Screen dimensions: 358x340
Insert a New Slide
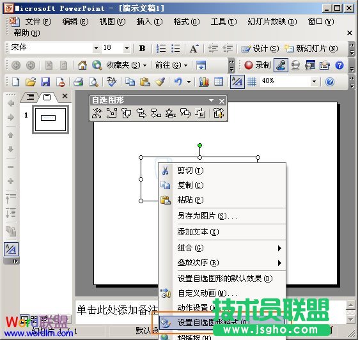(311, 49)
